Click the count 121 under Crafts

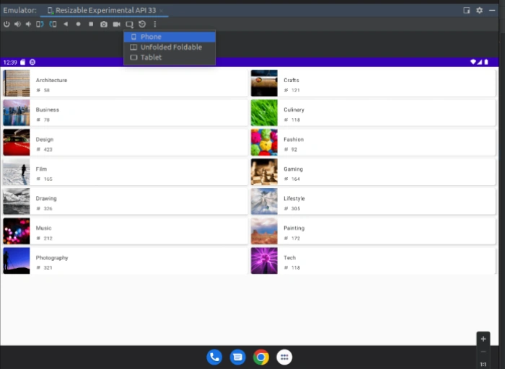295,90
